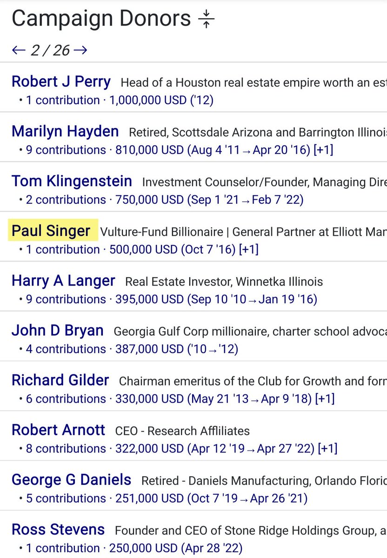Open Ross Stevens donor profile

click(58, 530)
